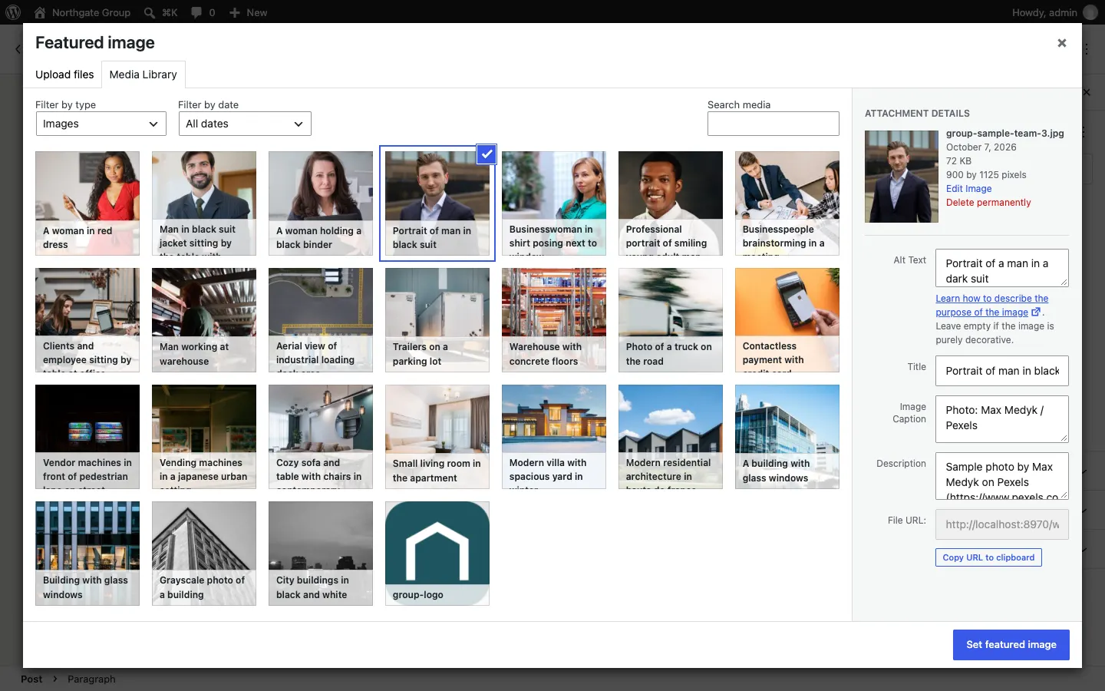1105x691 pixels.
Task: Open the Filter by date dropdown
Action: pyautogui.click(x=245, y=124)
